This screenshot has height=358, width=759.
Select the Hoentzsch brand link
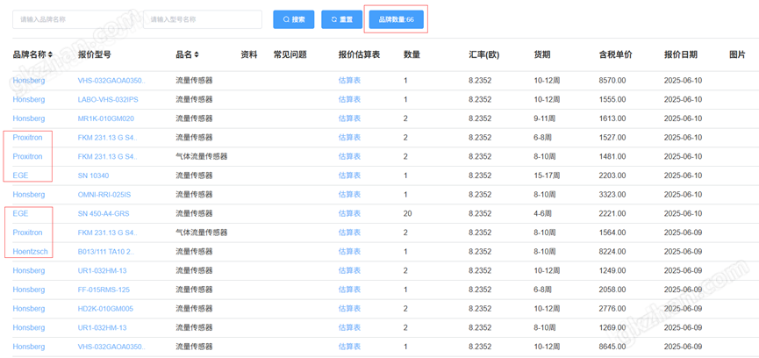(31, 252)
